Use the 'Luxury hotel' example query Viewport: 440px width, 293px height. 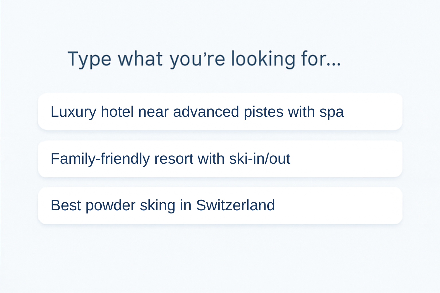220,112
